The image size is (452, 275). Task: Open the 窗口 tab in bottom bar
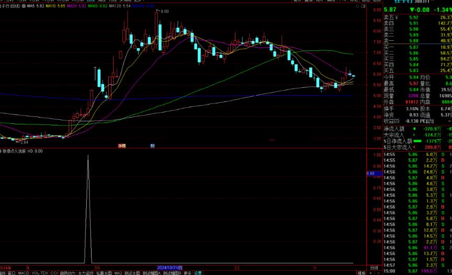pos(12,273)
